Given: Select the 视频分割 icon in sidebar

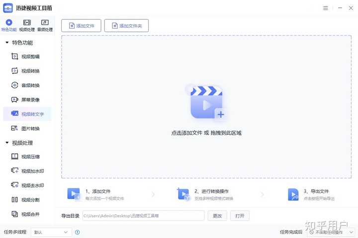Looking at the screenshot, I should tap(14, 199).
